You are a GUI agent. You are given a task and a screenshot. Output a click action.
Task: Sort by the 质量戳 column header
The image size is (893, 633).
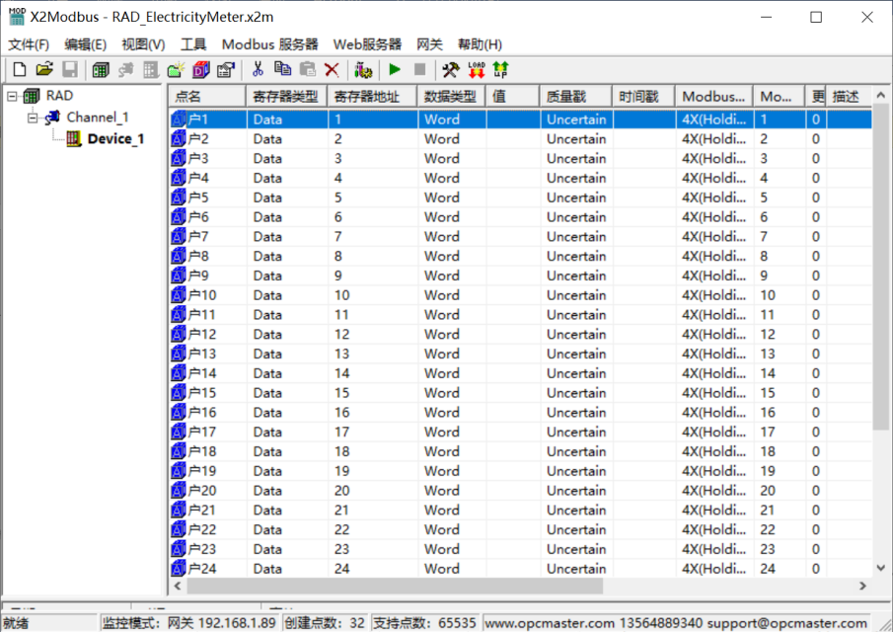[x=575, y=97]
